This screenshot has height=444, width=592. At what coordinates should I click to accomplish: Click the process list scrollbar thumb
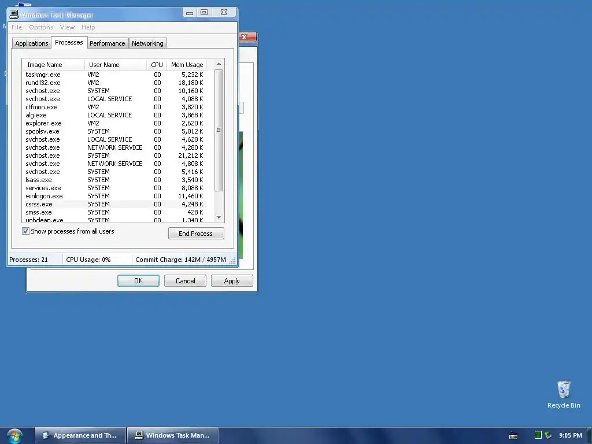219,130
